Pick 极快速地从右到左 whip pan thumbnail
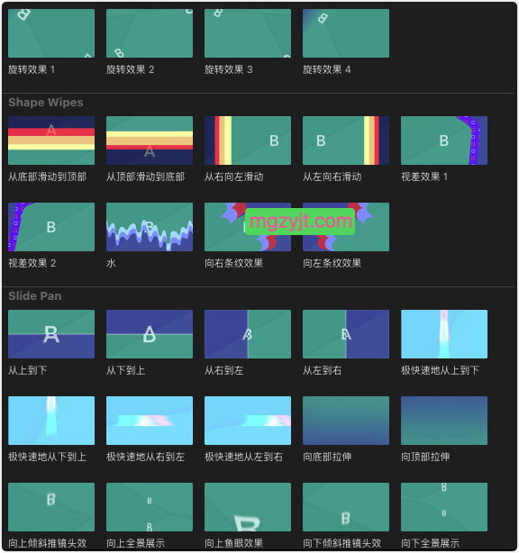519x553 pixels. (150, 421)
